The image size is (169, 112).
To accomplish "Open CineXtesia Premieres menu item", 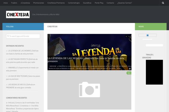I will click(56, 3).
